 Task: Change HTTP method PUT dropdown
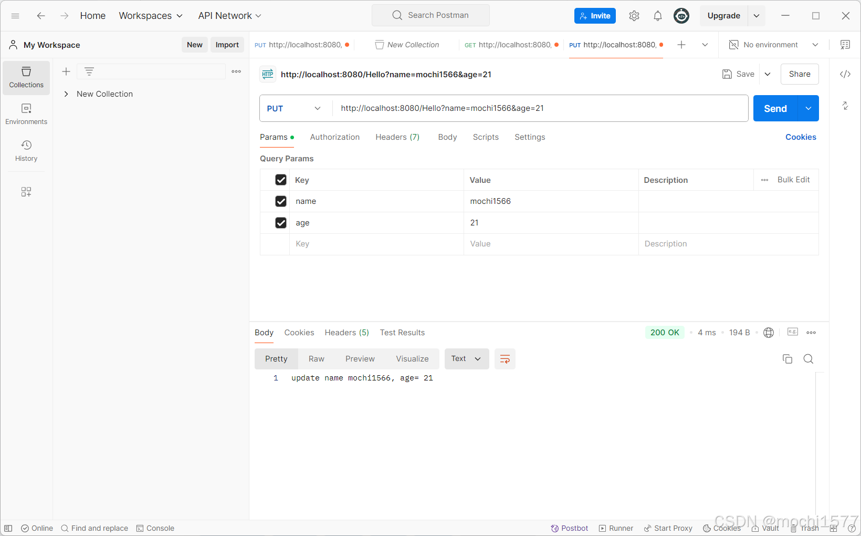pyautogui.click(x=295, y=108)
